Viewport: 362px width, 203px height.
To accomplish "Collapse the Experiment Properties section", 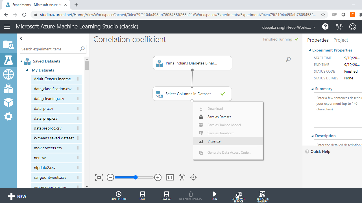I will (309, 50).
